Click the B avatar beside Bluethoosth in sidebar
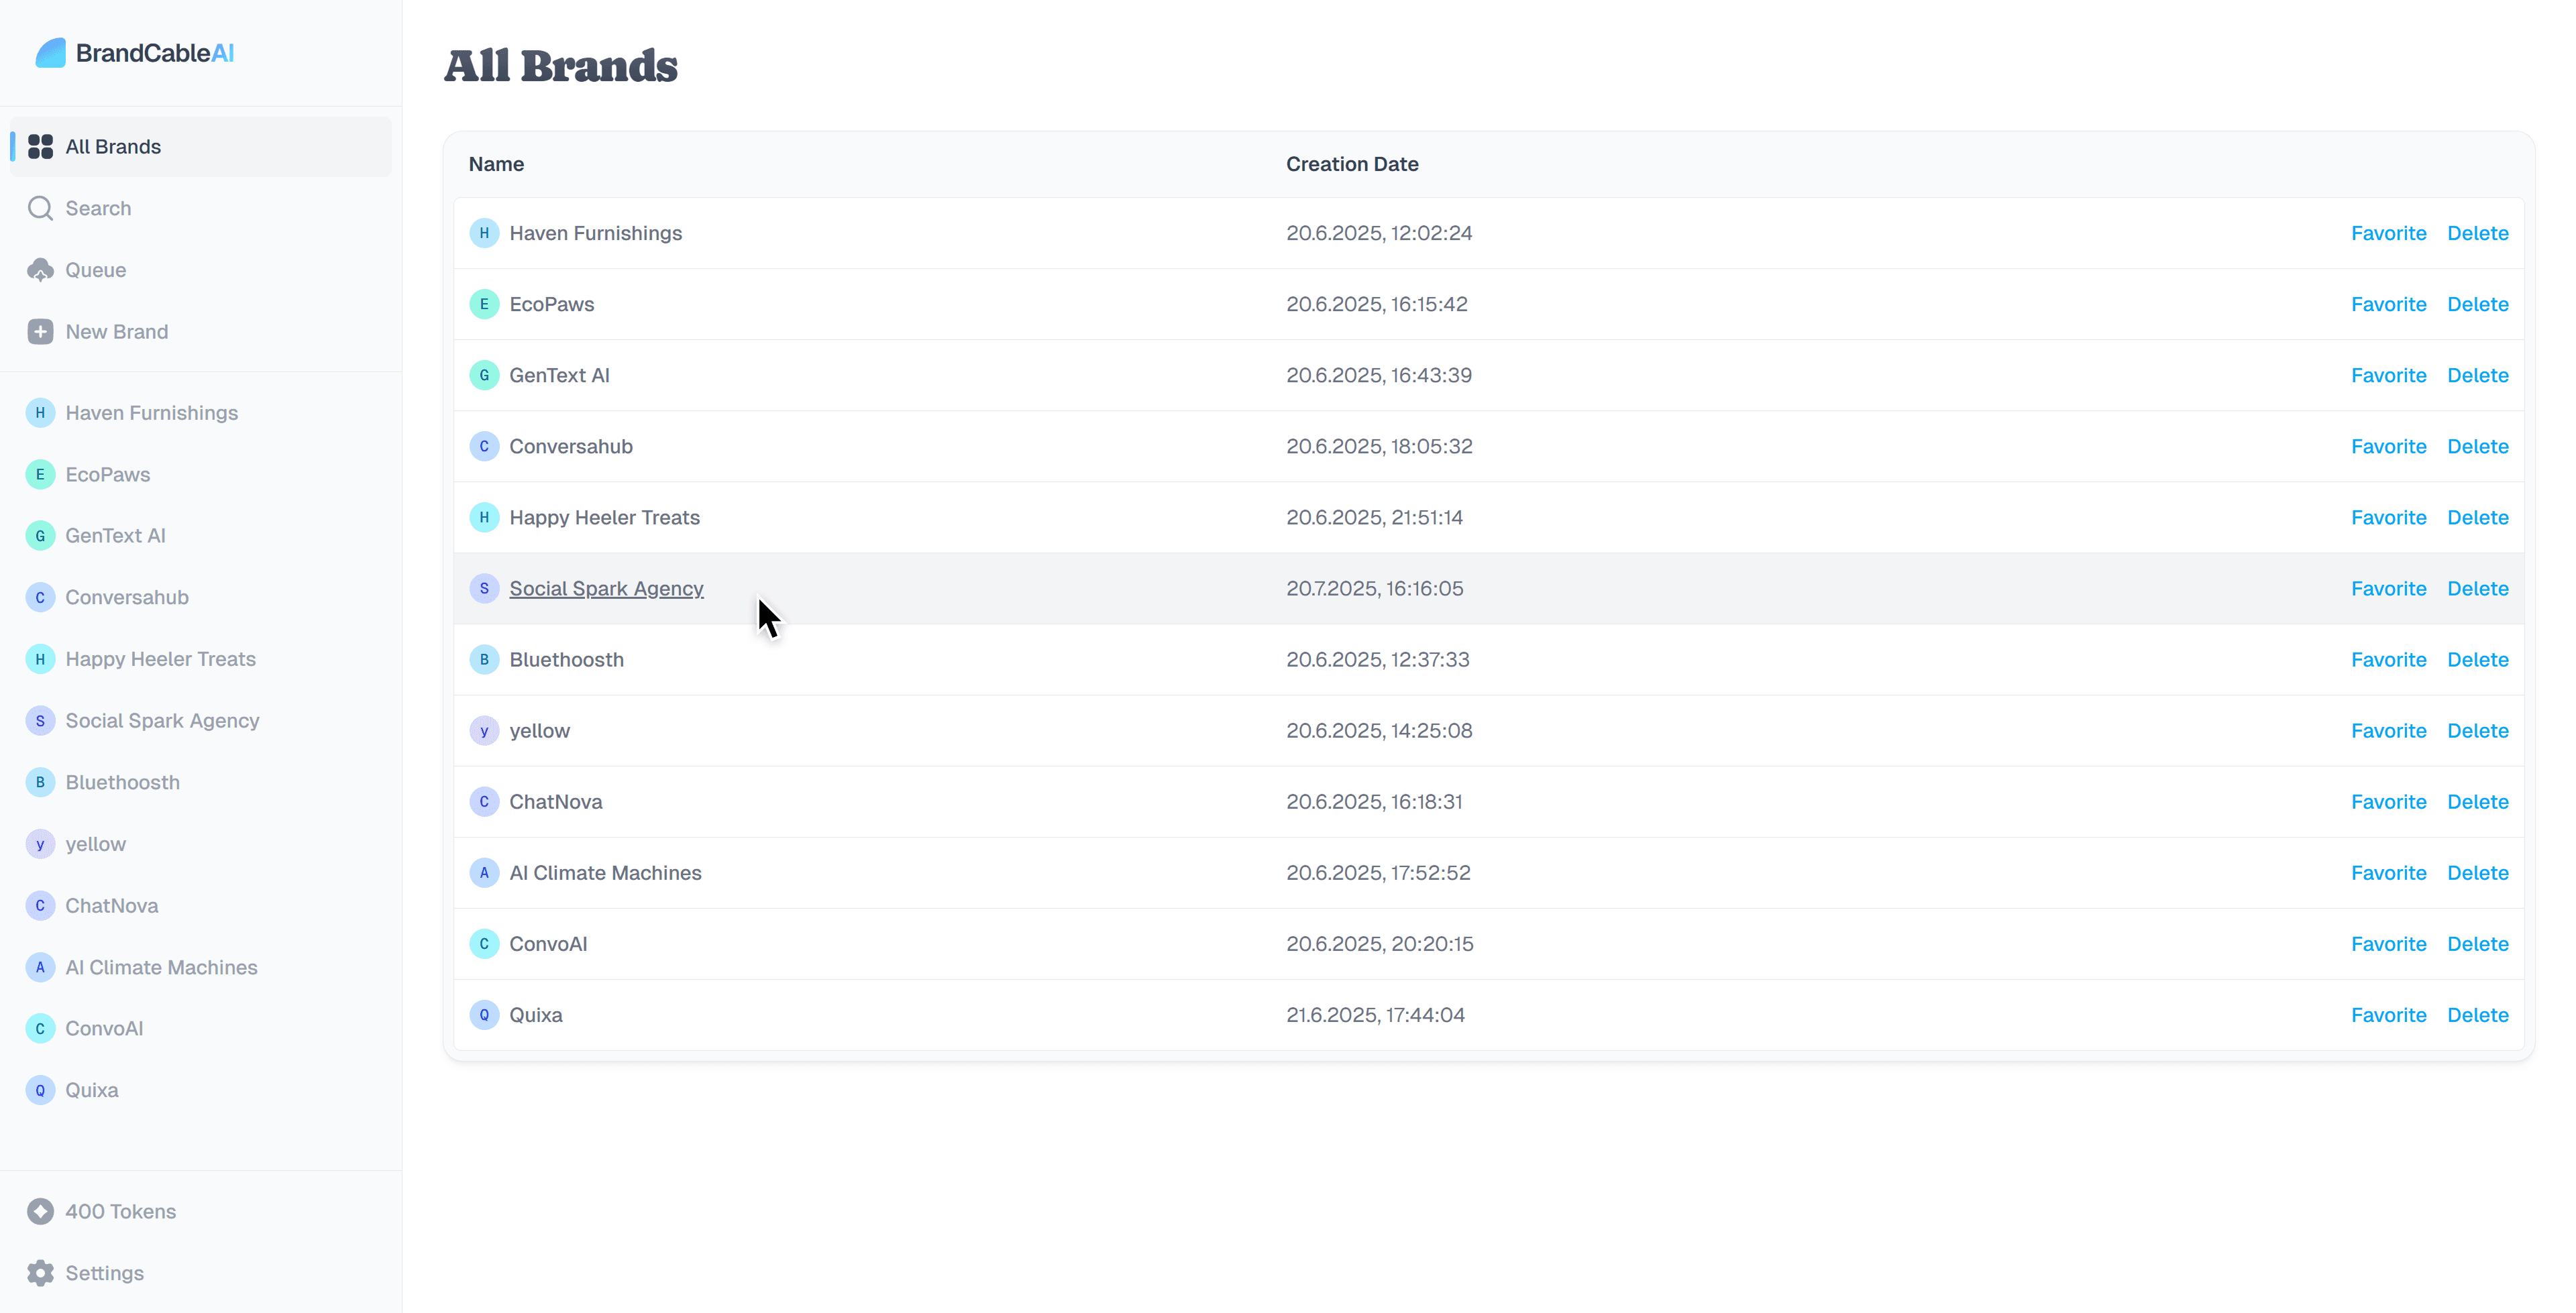 click(40, 783)
